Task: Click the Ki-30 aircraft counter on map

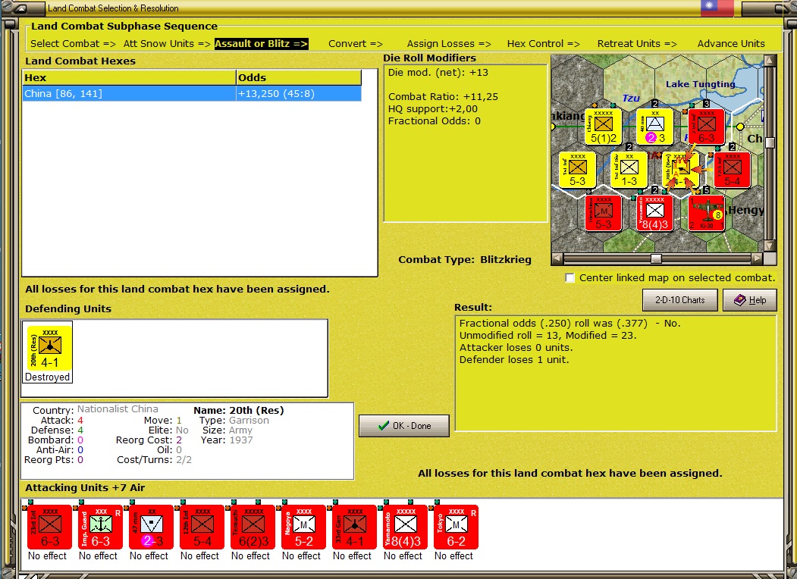Action: 707,213
